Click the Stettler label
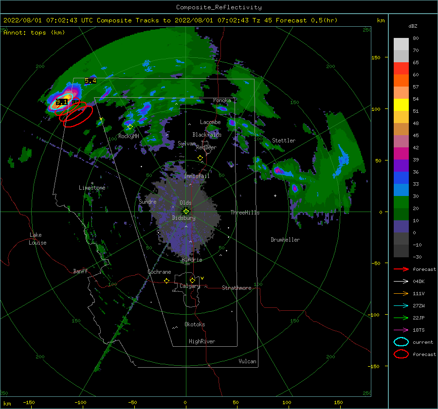 pyautogui.click(x=284, y=141)
